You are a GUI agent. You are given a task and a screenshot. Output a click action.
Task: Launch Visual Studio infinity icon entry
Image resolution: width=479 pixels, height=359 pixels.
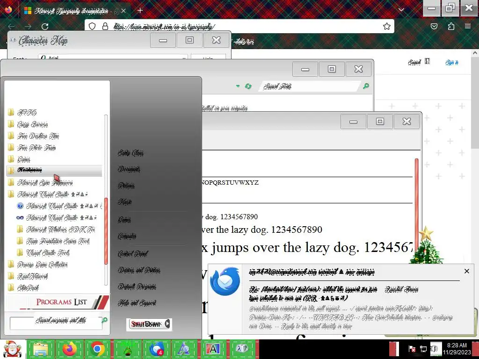(x=57, y=218)
